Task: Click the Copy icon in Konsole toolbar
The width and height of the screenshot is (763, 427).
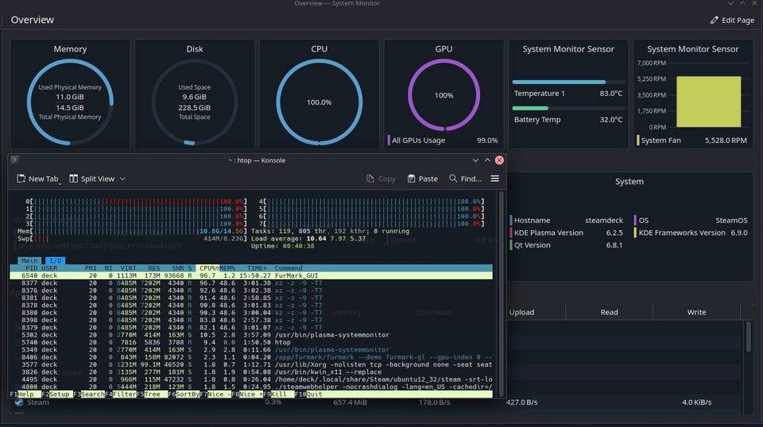Action: 370,179
